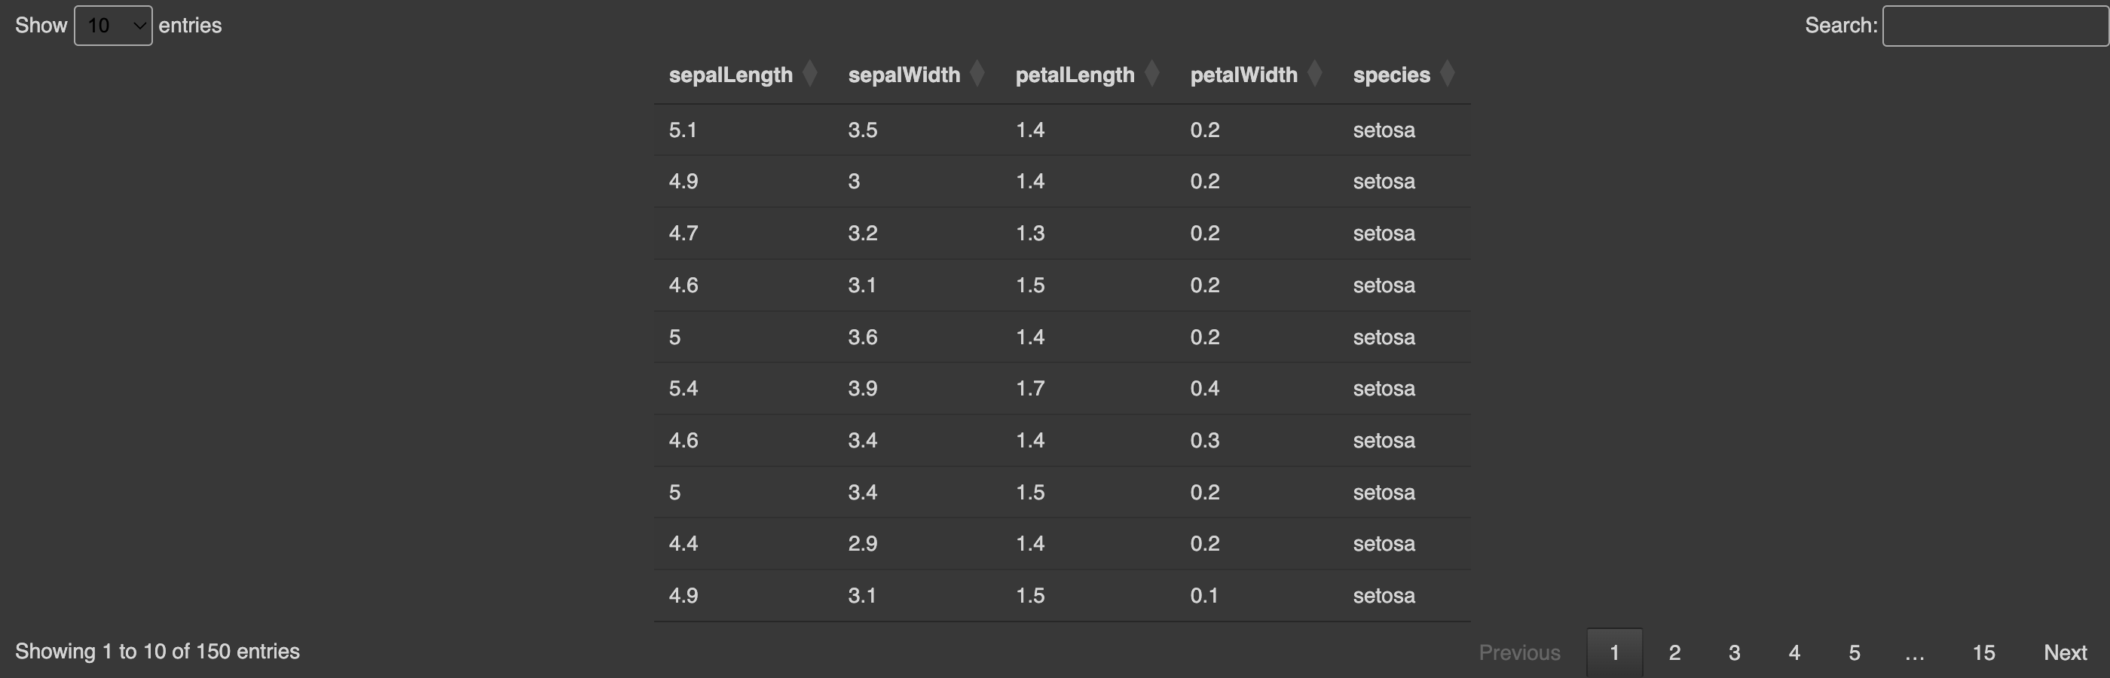Click the species sort arrows icon
The image size is (2110, 678).
click(1448, 74)
